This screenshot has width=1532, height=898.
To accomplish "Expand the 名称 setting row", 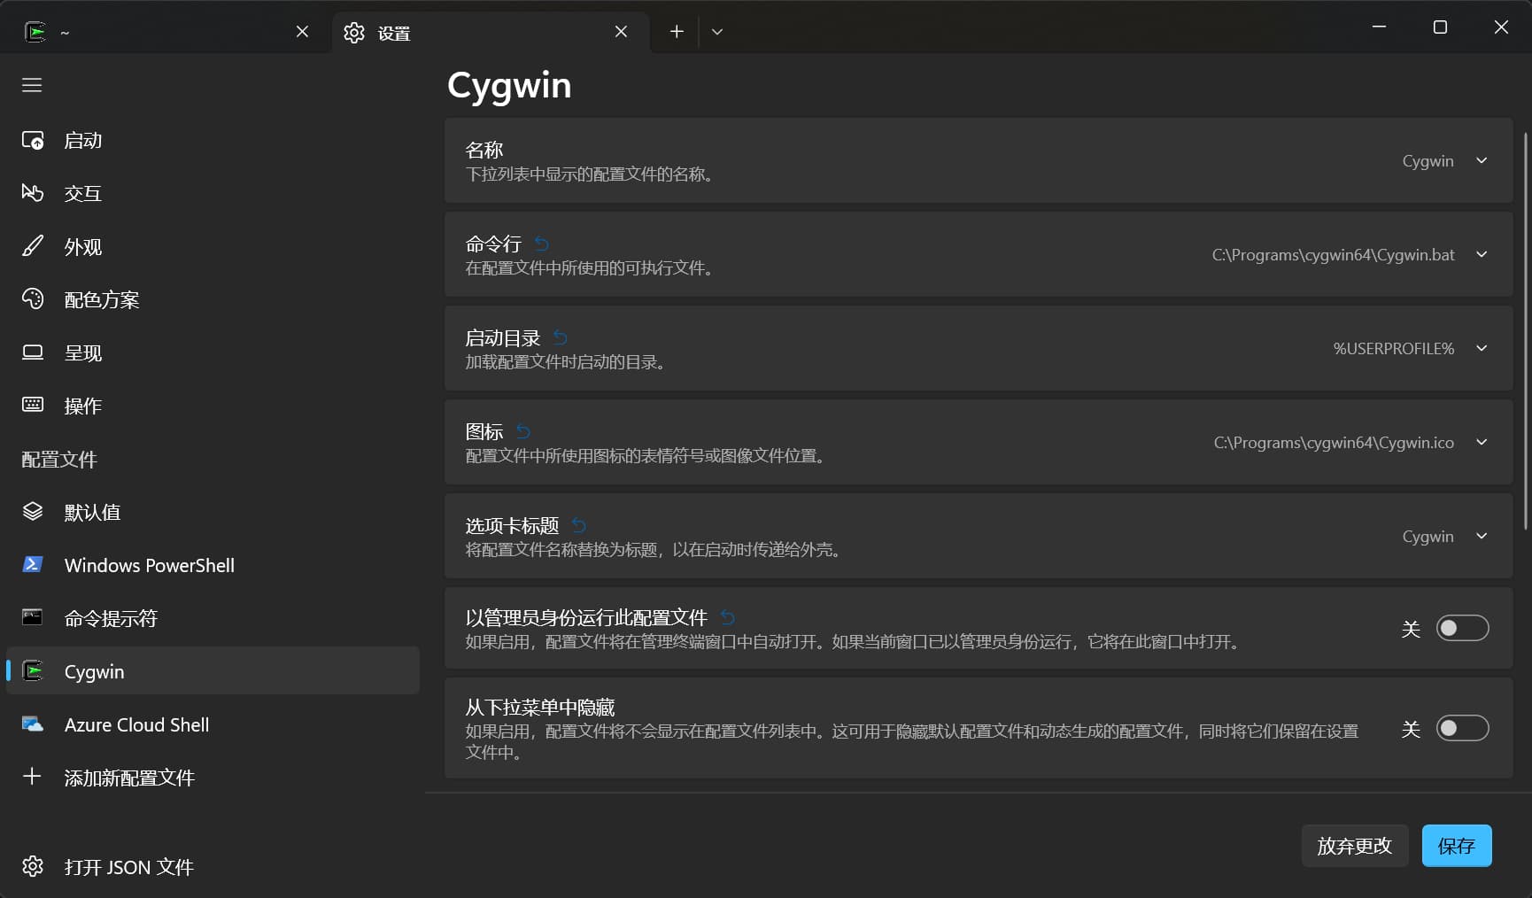I will pyautogui.click(x=1482, y=161).
